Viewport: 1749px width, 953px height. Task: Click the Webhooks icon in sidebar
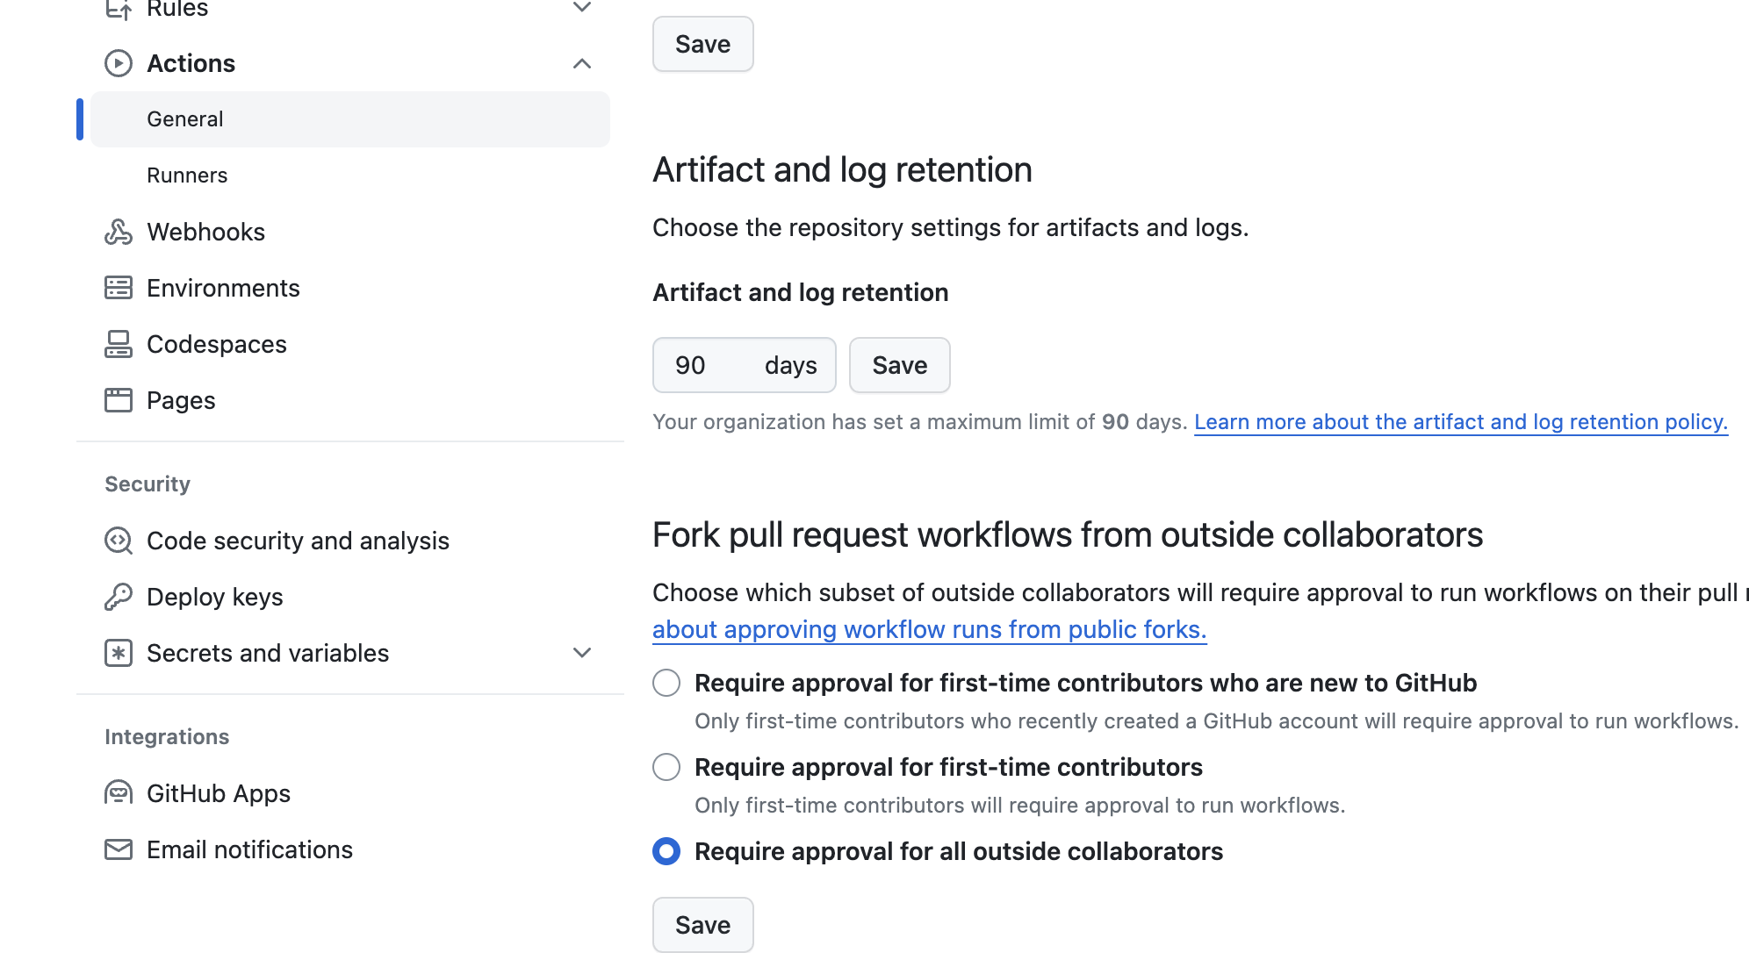(x=119, y=232)
